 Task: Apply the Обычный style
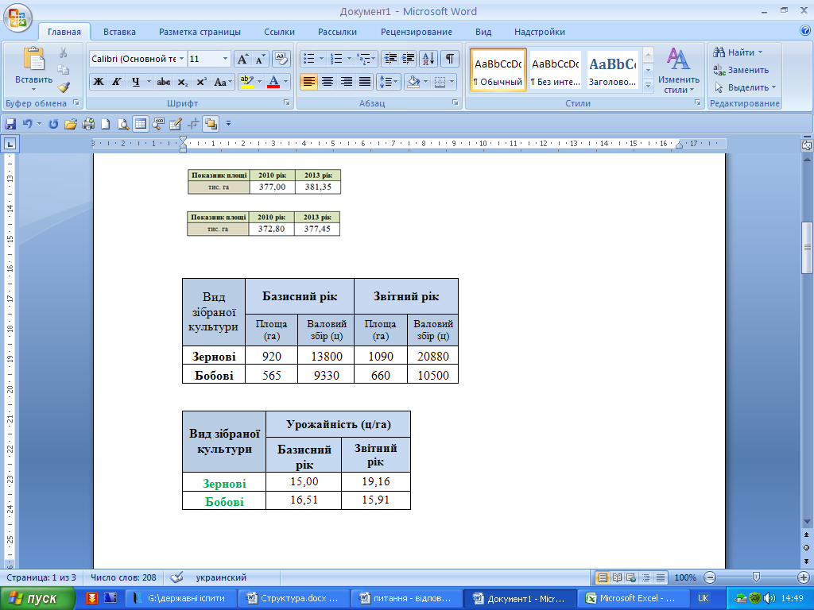point(498,70)
